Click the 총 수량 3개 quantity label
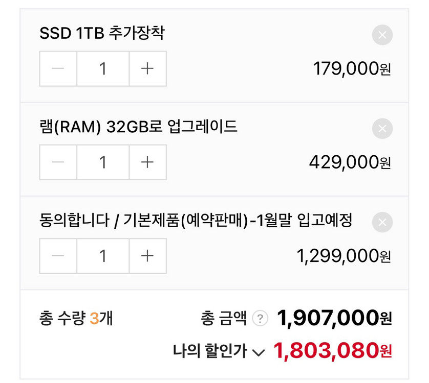Viewport: 429px width, 383px height. point(75,318)
